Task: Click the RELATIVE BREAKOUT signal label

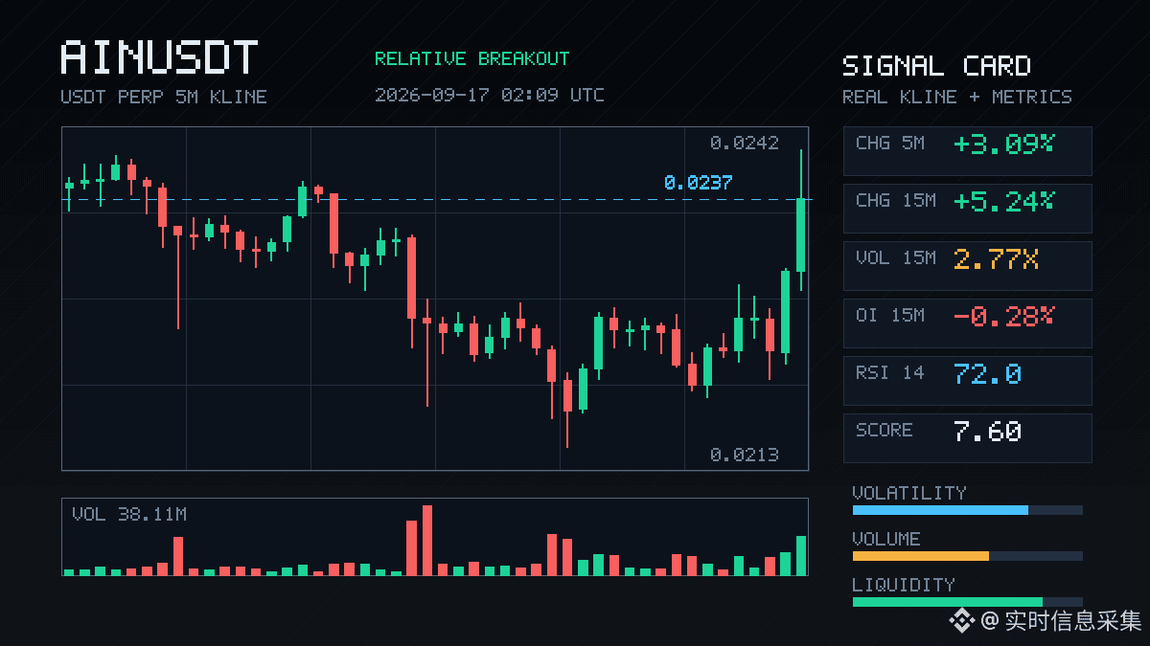Action: (471, 59)
